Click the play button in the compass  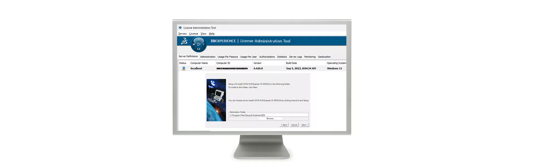(x=199, y=44)
